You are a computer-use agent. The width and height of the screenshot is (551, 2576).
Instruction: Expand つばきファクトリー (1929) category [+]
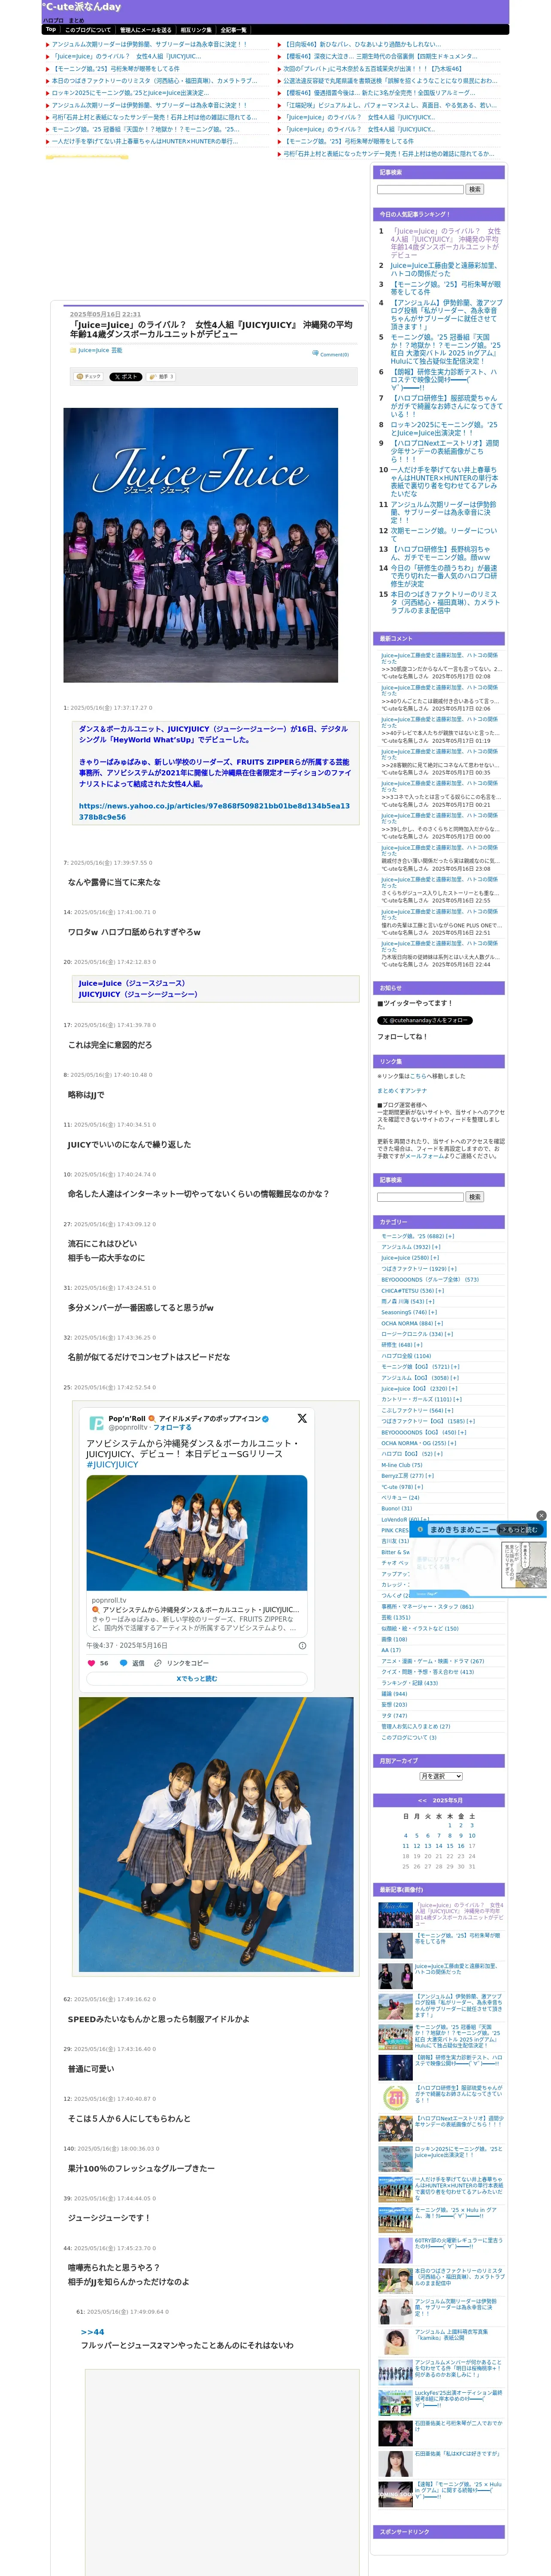pyautogui.click(x=452, y=1269)
